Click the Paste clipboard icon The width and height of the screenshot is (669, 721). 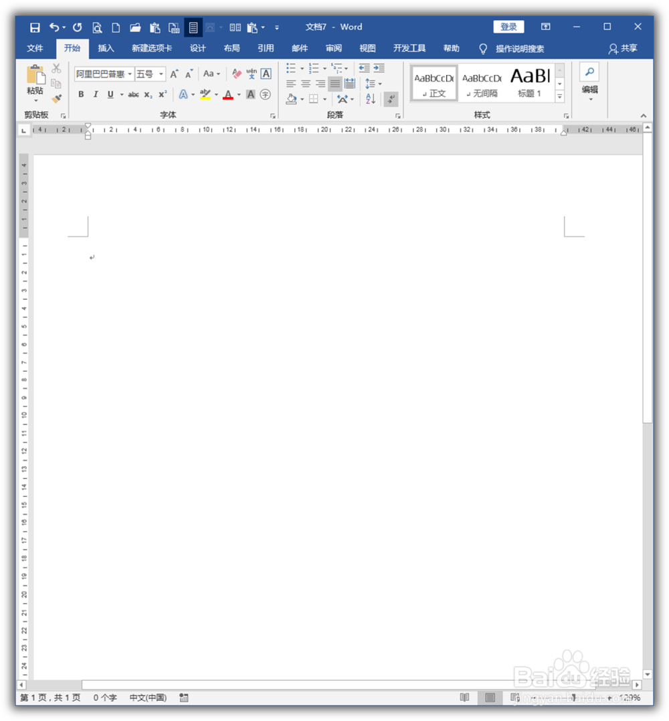[x=35, y=76]
